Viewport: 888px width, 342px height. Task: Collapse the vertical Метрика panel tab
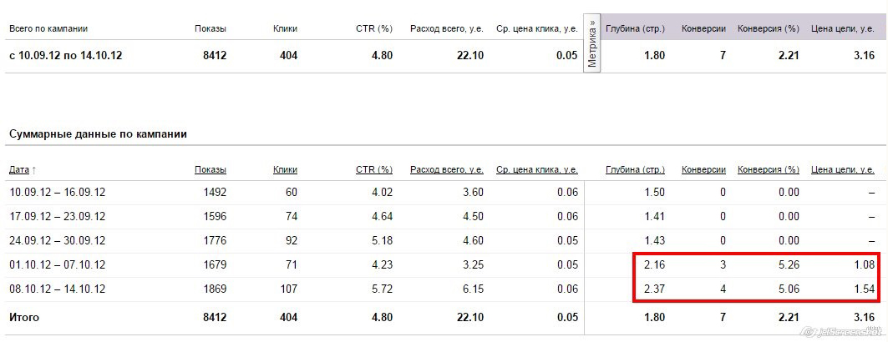[592, 44]
